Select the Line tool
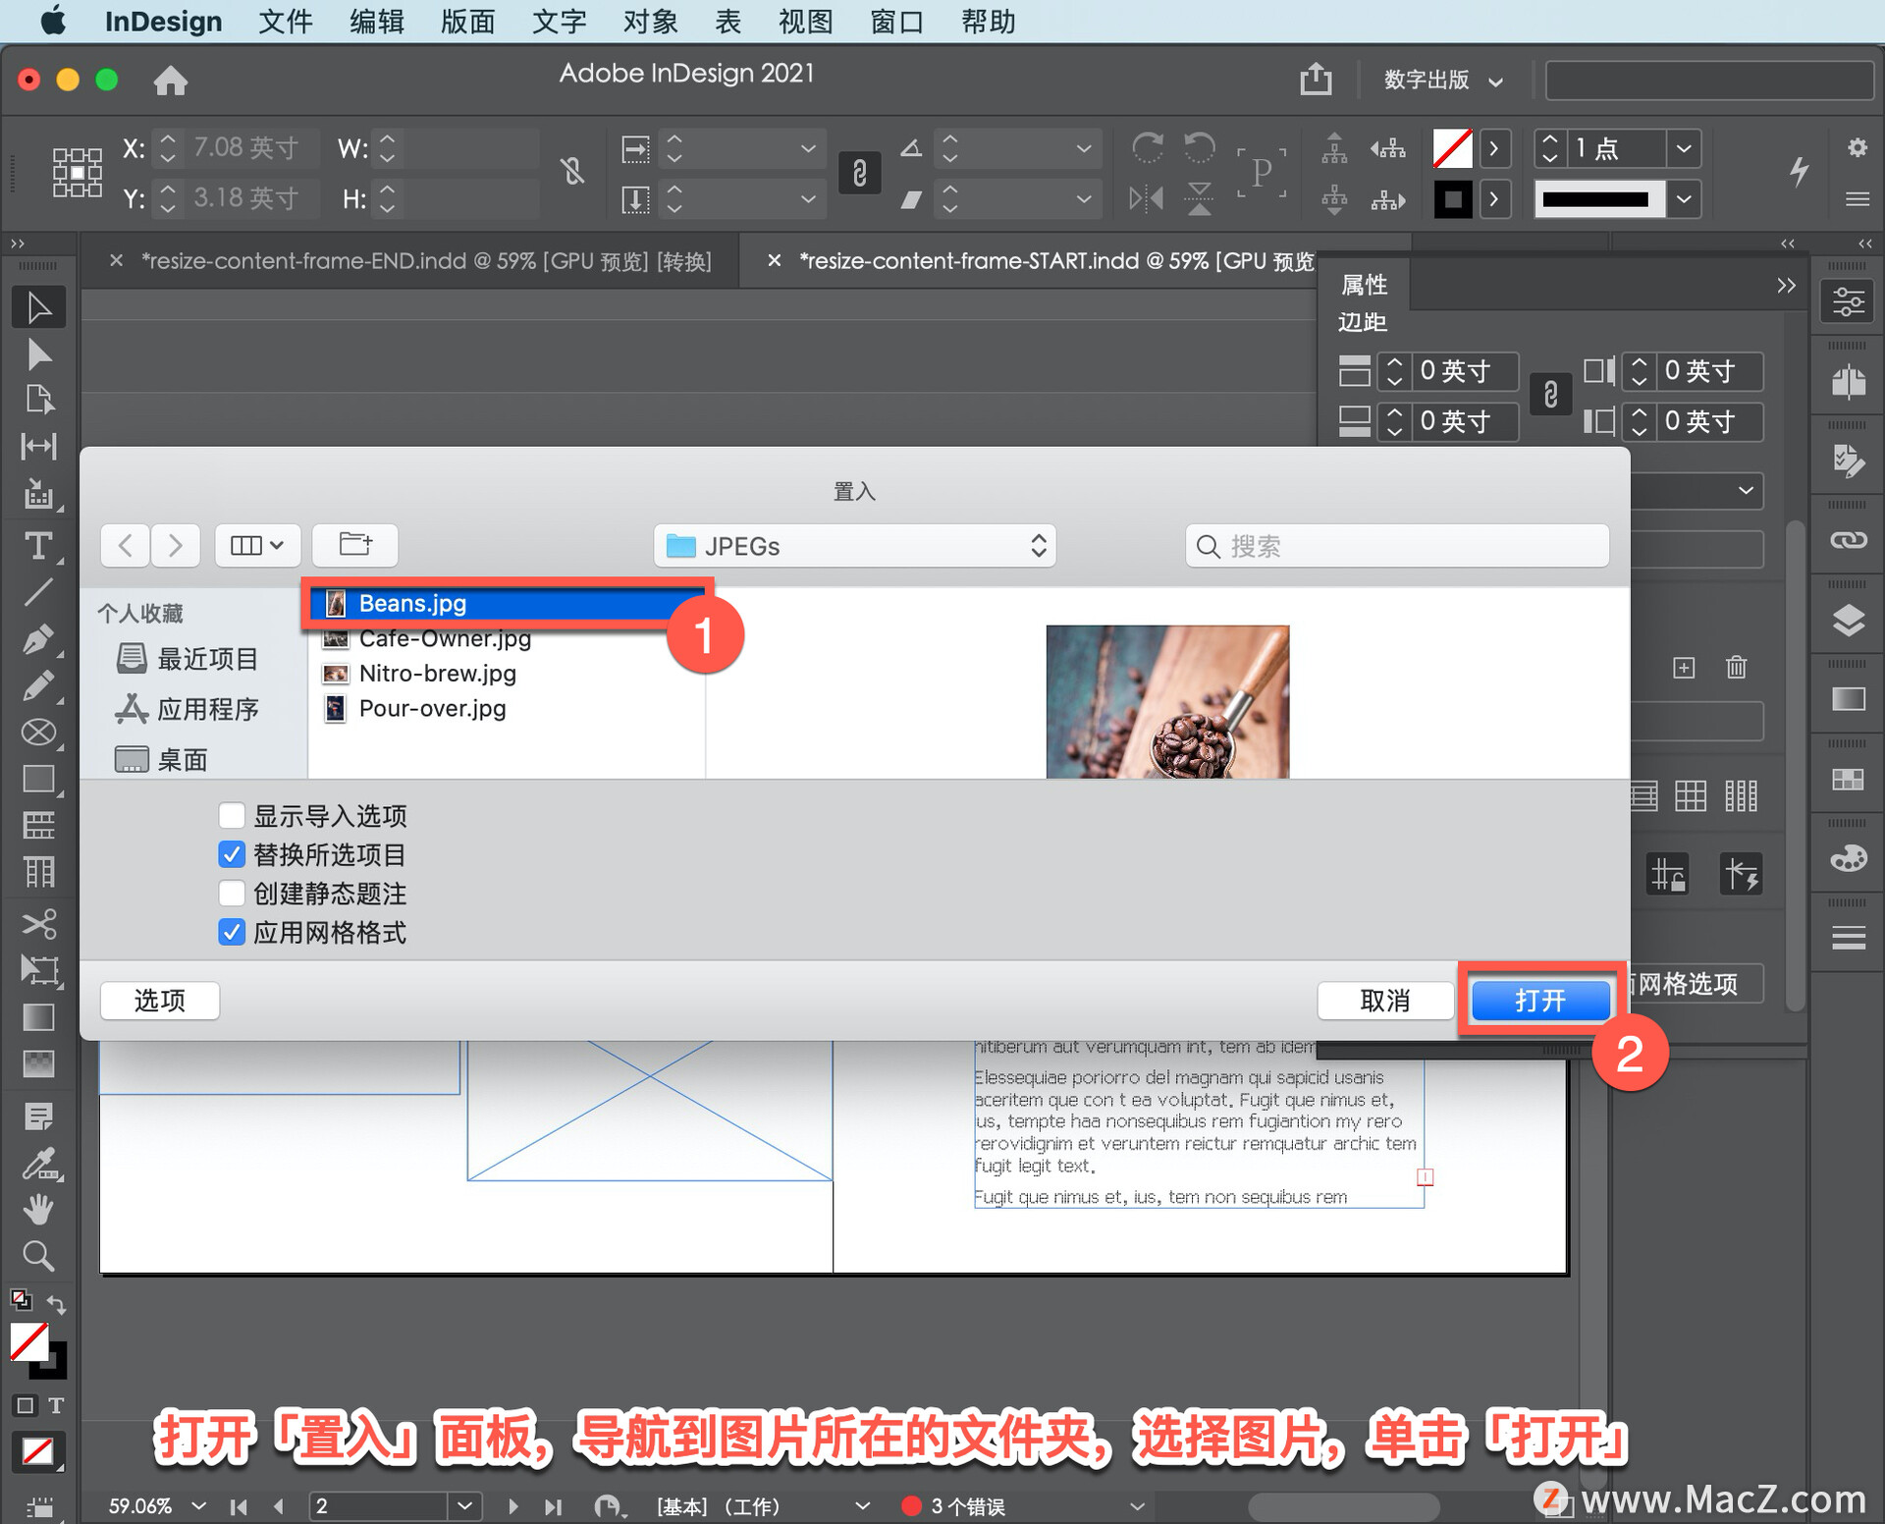Image resolution: width=1885 pixels, height=1524 pixels. 38,591
